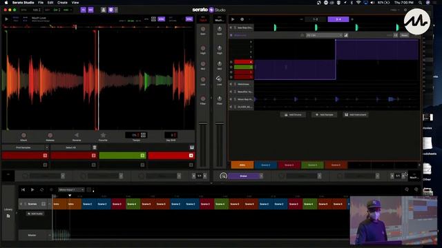
Task: Click the velocity ramp icon beside preset dropdown
Action: (346, 35)
